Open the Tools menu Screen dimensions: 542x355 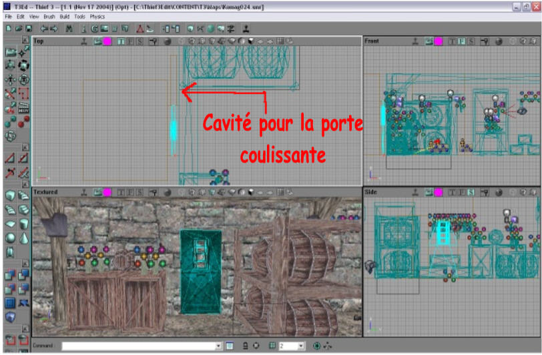tap(79, 17)
